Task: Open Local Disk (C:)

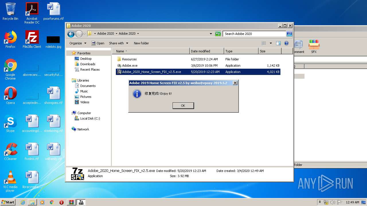Action: [90, 118]
